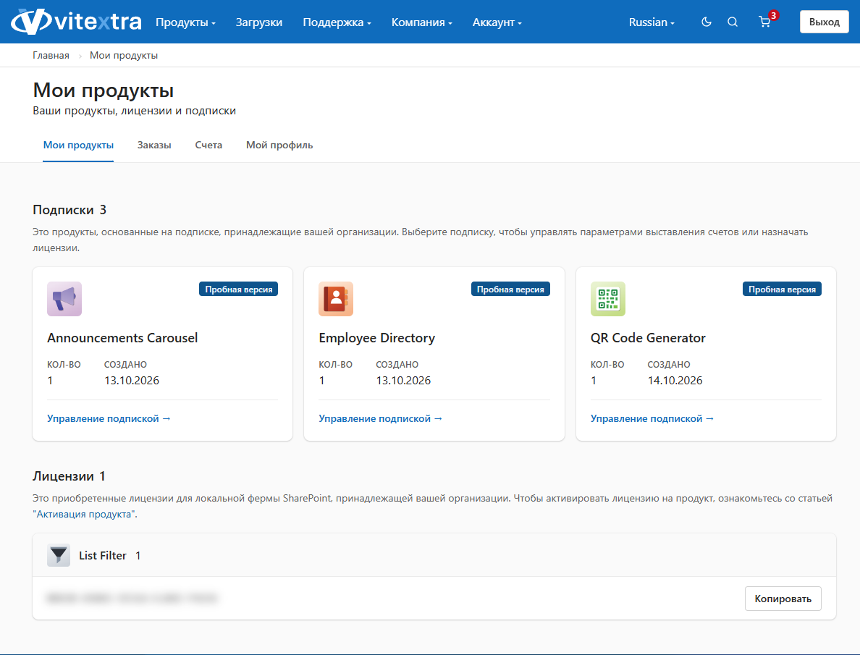Expand the Продукты dropdown menu

[x=185, y=22]
